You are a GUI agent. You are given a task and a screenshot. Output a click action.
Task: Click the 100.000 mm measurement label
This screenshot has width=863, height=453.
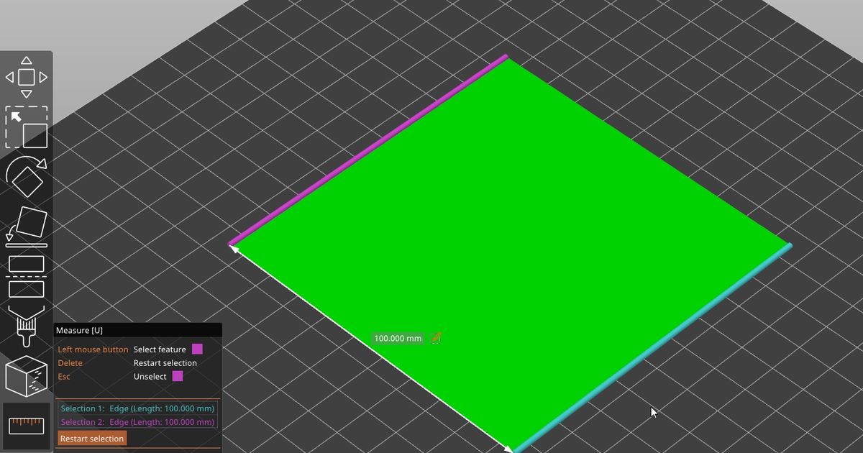(x=398, y=337)
